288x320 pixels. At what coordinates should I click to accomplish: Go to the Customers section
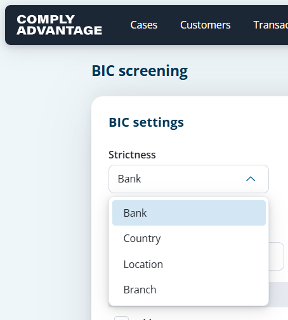[x=206, y=25]
